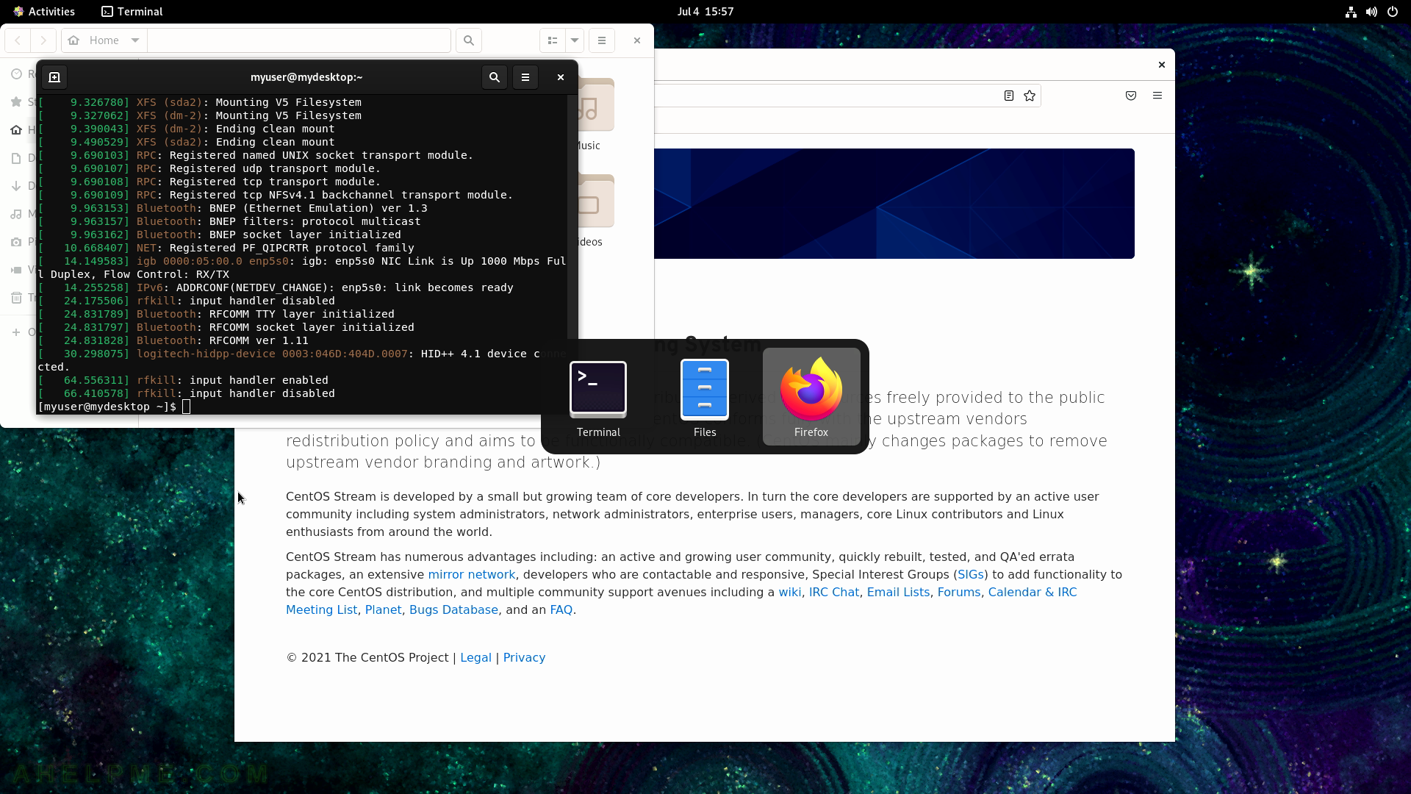Open Music in Files sidebar
1411x794 pixels.
(x=22, y=214)
